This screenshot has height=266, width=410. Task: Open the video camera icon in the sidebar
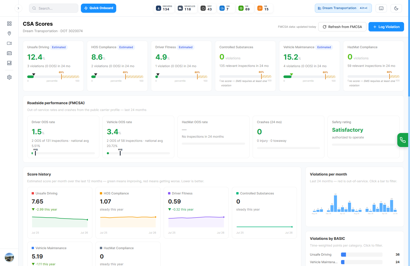pos(9,43)
